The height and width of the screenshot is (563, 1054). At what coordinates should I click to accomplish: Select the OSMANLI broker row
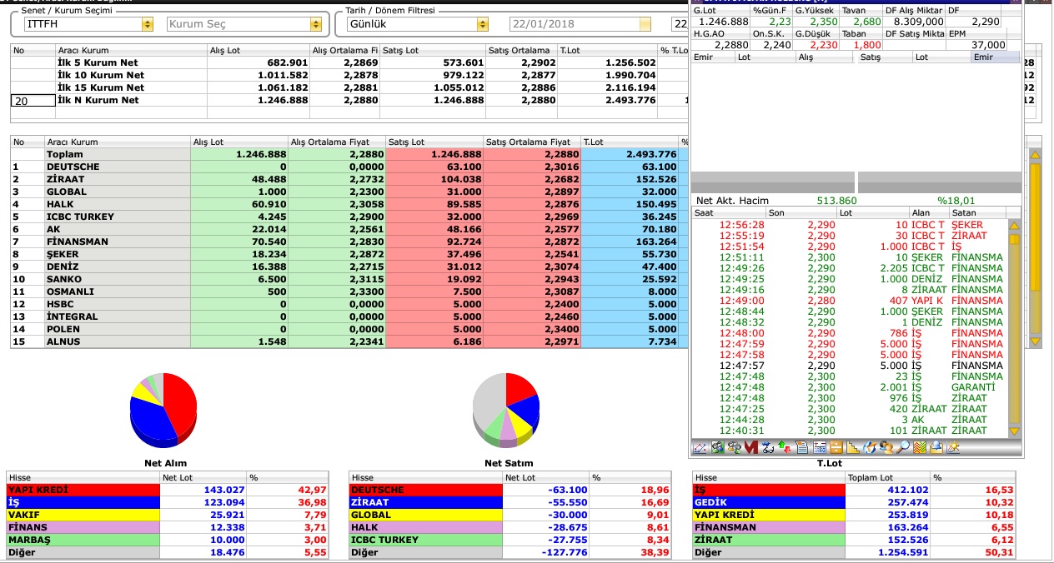coord(350,291)
